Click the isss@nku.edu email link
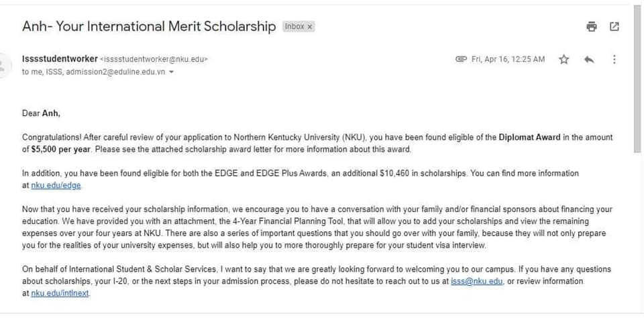Screen dimensions: 644x318 [x=477, y=281]
